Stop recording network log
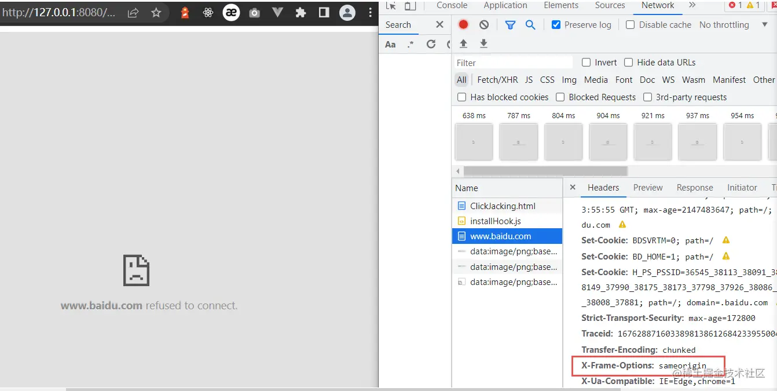777x391 pixels. pyautogui.click(x=463, y=24)
